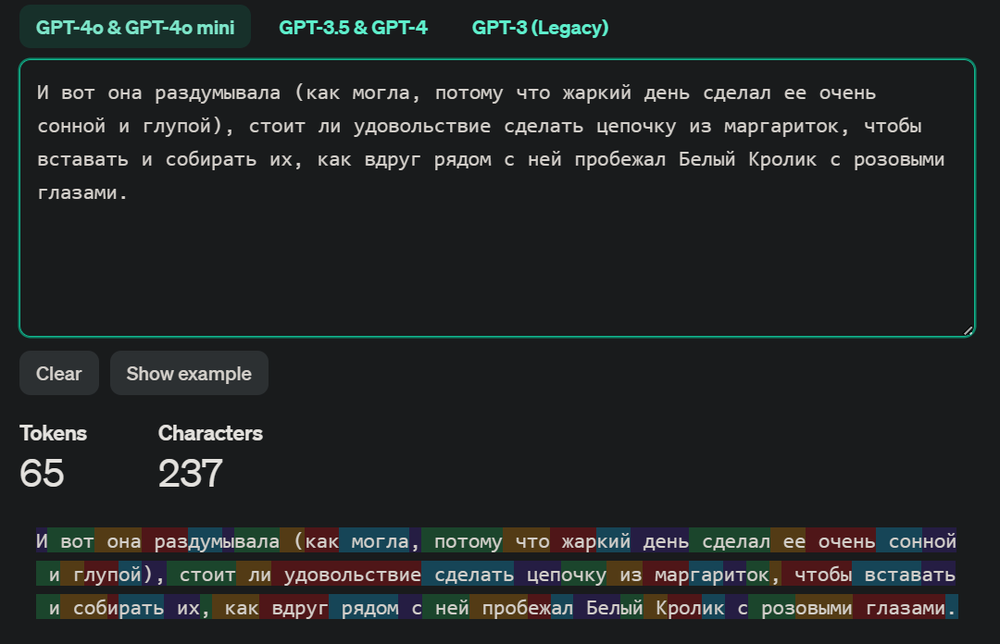This screenshot has width=1000, height=644.
Task: Click the token count value 65
Action: 42,473
